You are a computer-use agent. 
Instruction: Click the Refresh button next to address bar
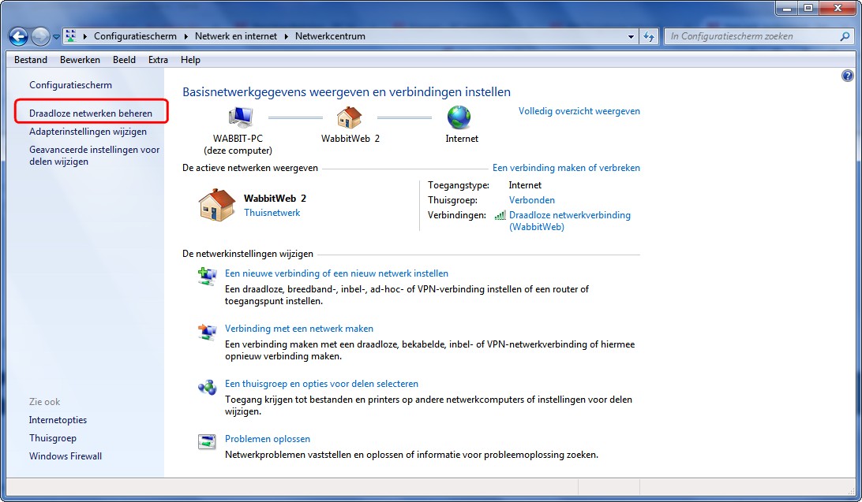click(x=649, y=37)
